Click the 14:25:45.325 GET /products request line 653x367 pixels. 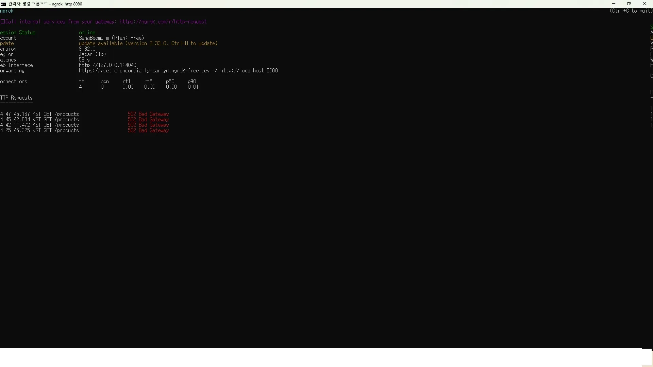[39, 130]
